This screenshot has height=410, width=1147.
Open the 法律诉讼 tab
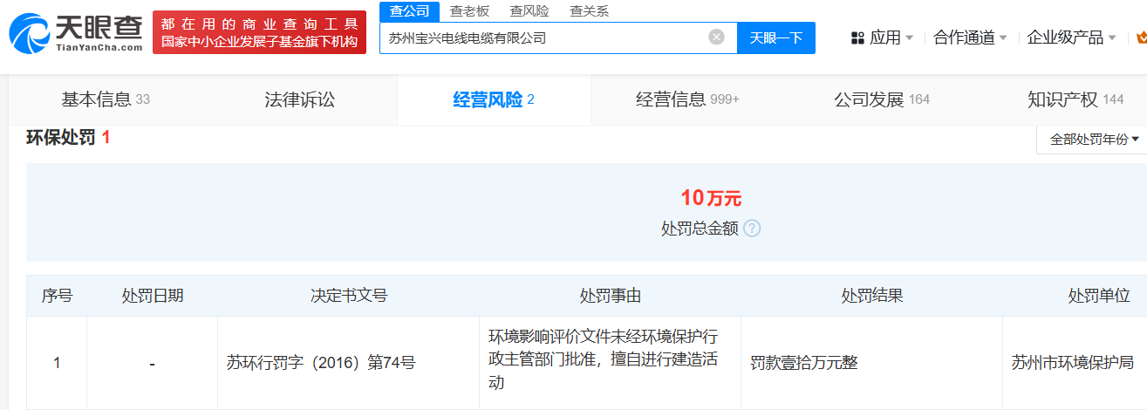[299, 99]
